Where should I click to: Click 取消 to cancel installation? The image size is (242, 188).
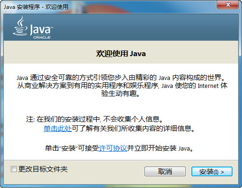pyautogui.click(x=165, y=172)
